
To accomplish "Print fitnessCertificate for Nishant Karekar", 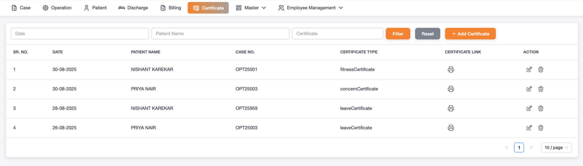I will click(451, 70).
